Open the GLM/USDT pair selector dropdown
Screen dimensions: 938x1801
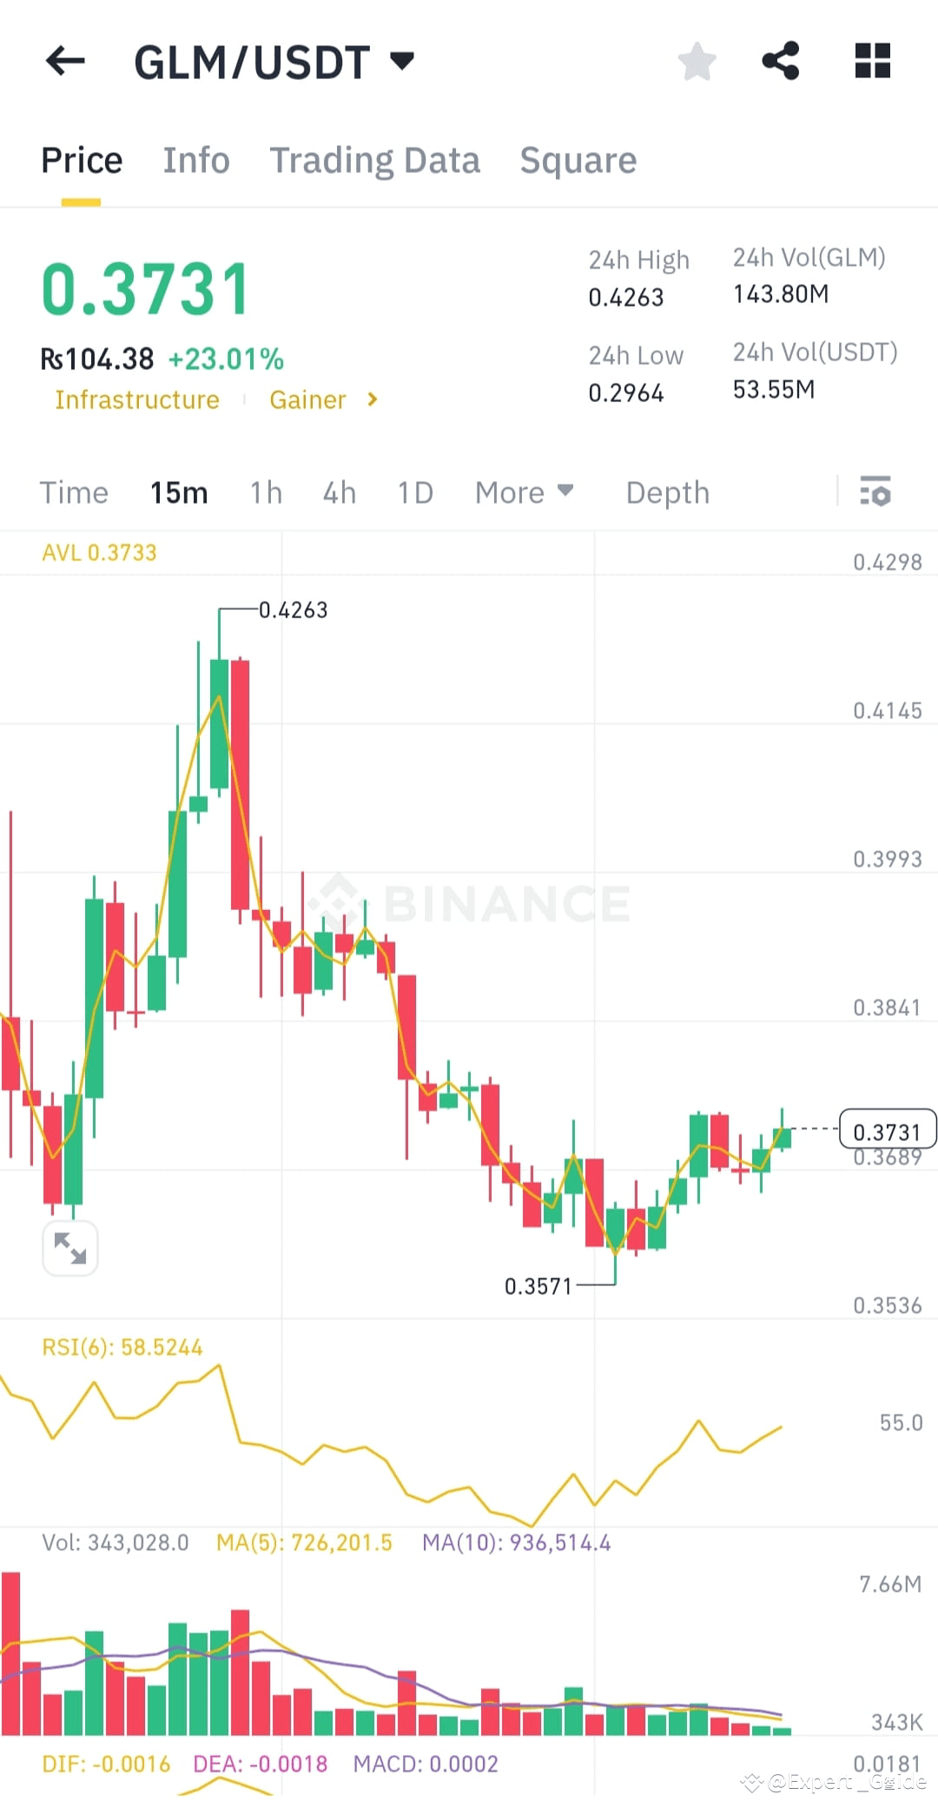click(x=401, y=61)
